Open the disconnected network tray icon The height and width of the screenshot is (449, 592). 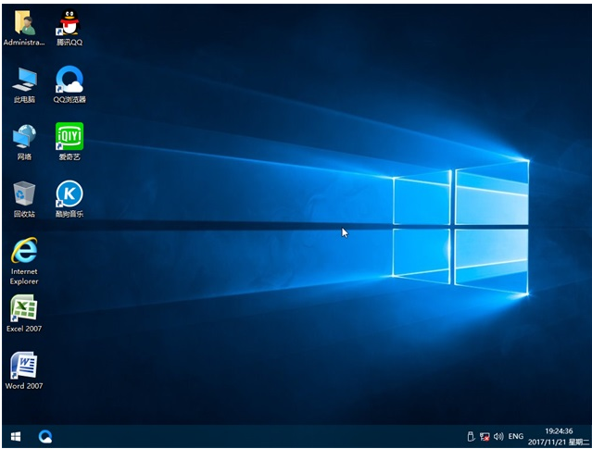click(484, 435)
